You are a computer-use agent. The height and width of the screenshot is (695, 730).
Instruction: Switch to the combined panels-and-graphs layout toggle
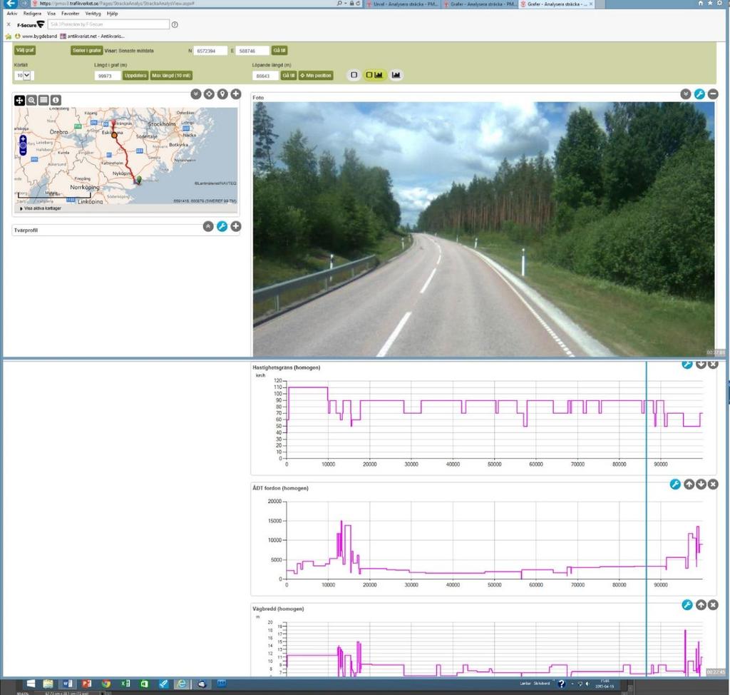click(374, 75)
